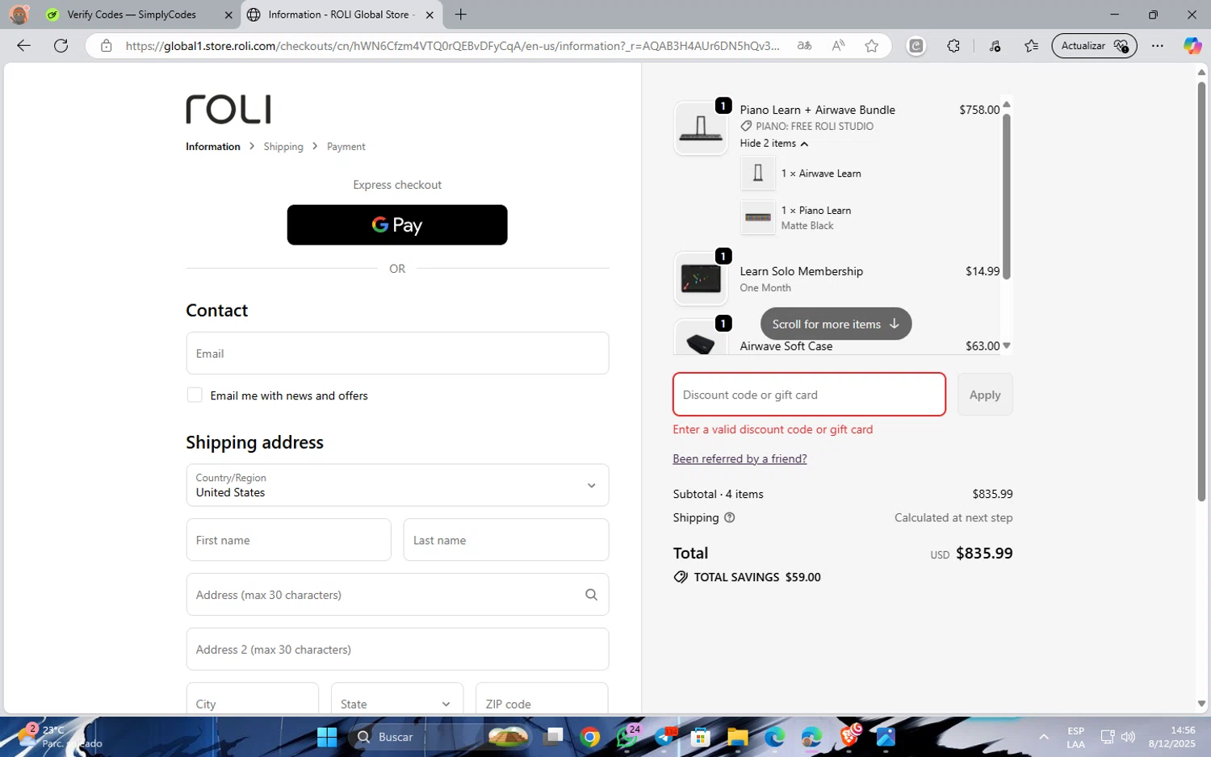Viewport: 1211px width, 757px height.
Task: Click the Apply discount button
Action: (x=985, y=395)
